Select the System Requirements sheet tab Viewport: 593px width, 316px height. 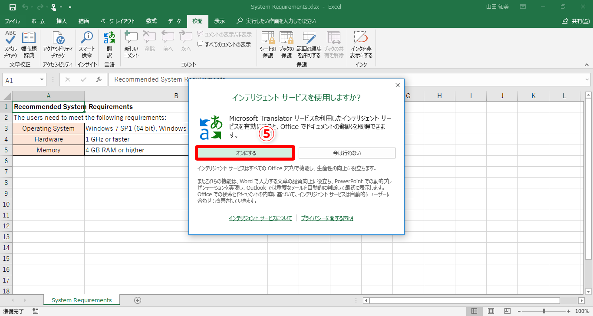coord(82,300)
